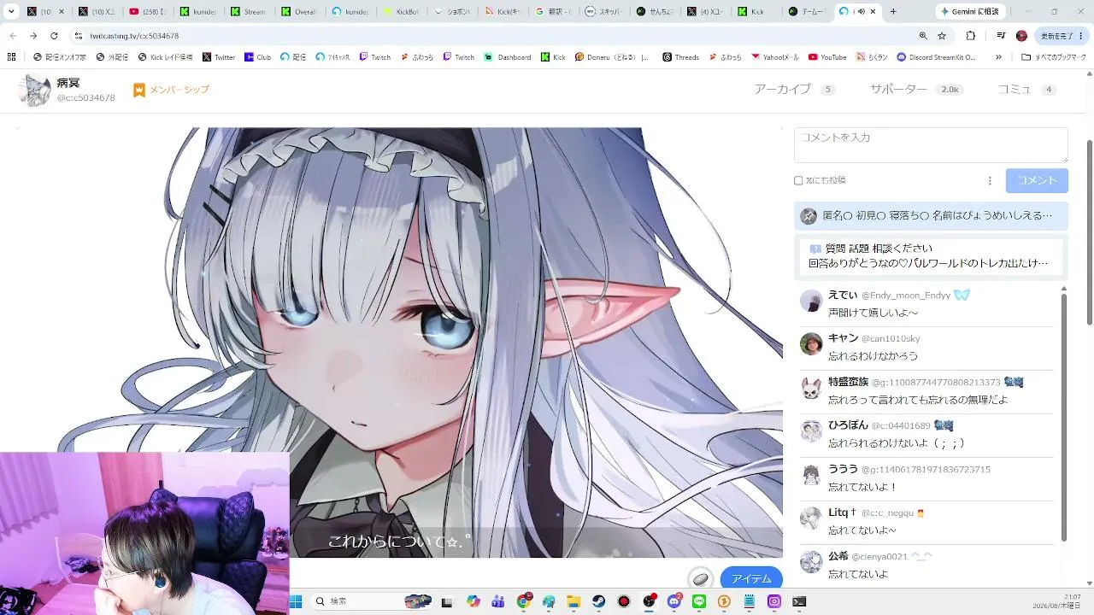Expand the tab search dropdown arrow
The width and height of the screenshot is (1094, 615).
pyautogui.click(x=11, y=12)
